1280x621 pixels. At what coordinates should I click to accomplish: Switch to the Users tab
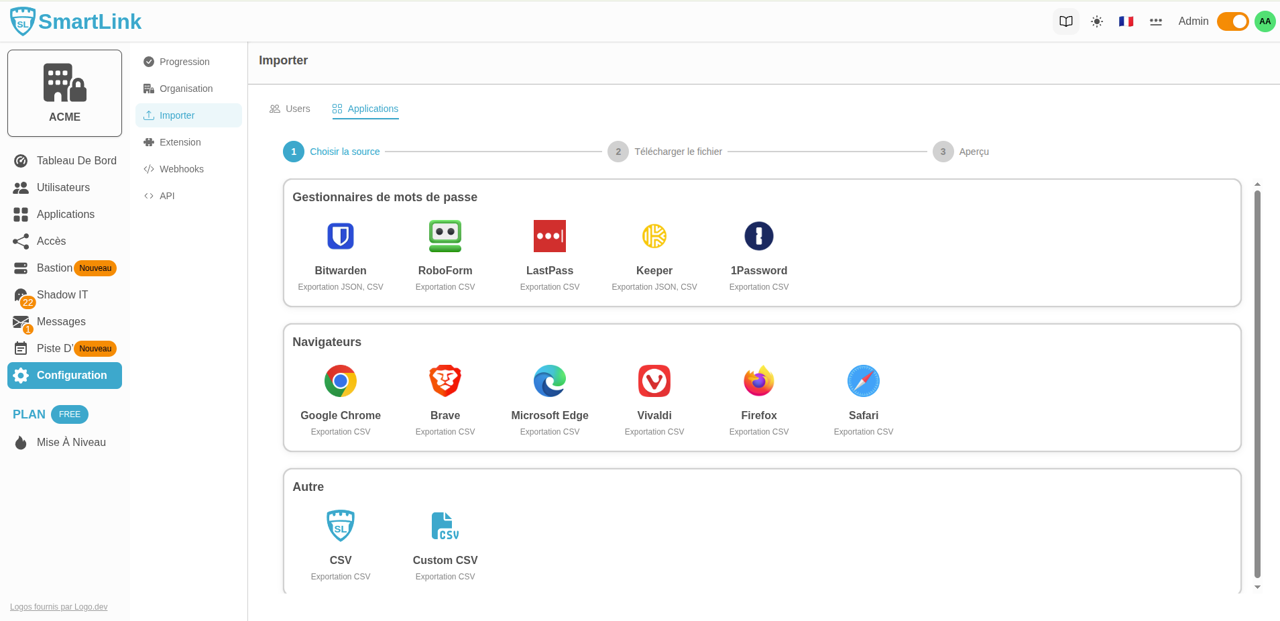[290, 109]
